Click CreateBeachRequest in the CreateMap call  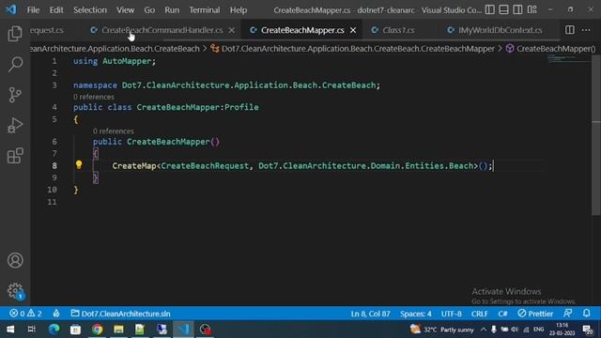[205, 165]
